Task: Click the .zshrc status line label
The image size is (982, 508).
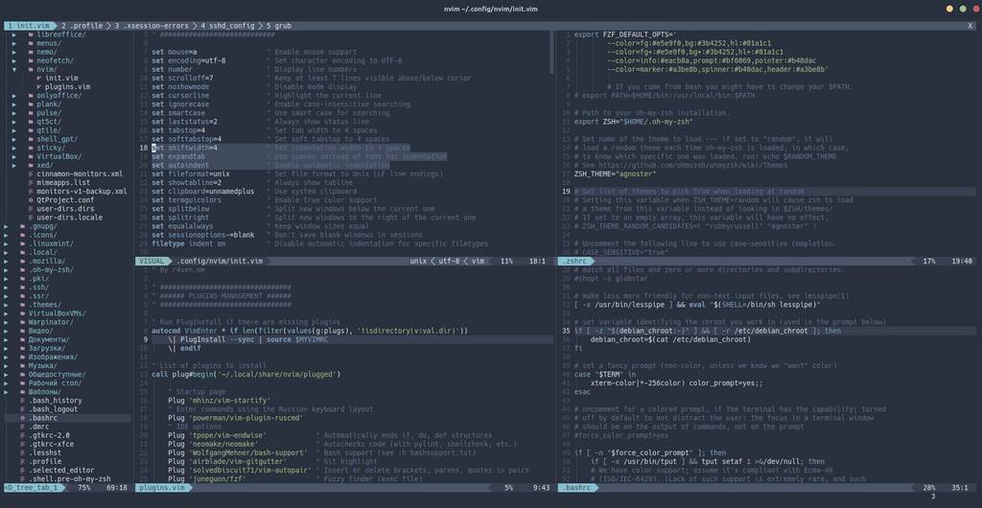Action: click(x=575, y=261)
